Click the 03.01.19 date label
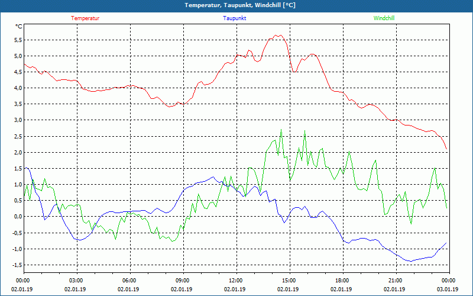Screen dimensions: 473x296 [448, 289]
